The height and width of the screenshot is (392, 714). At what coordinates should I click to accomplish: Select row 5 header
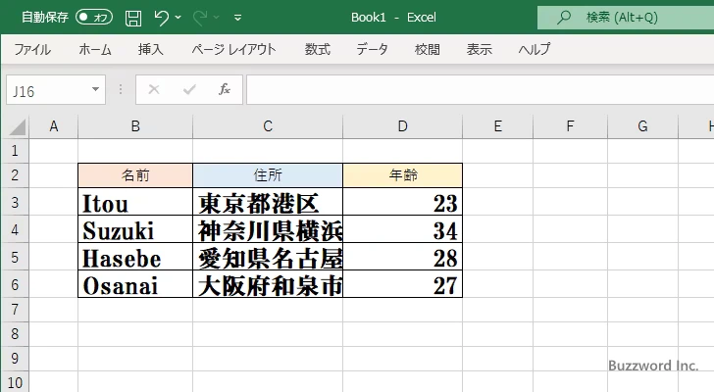click(x=15, y=257)
